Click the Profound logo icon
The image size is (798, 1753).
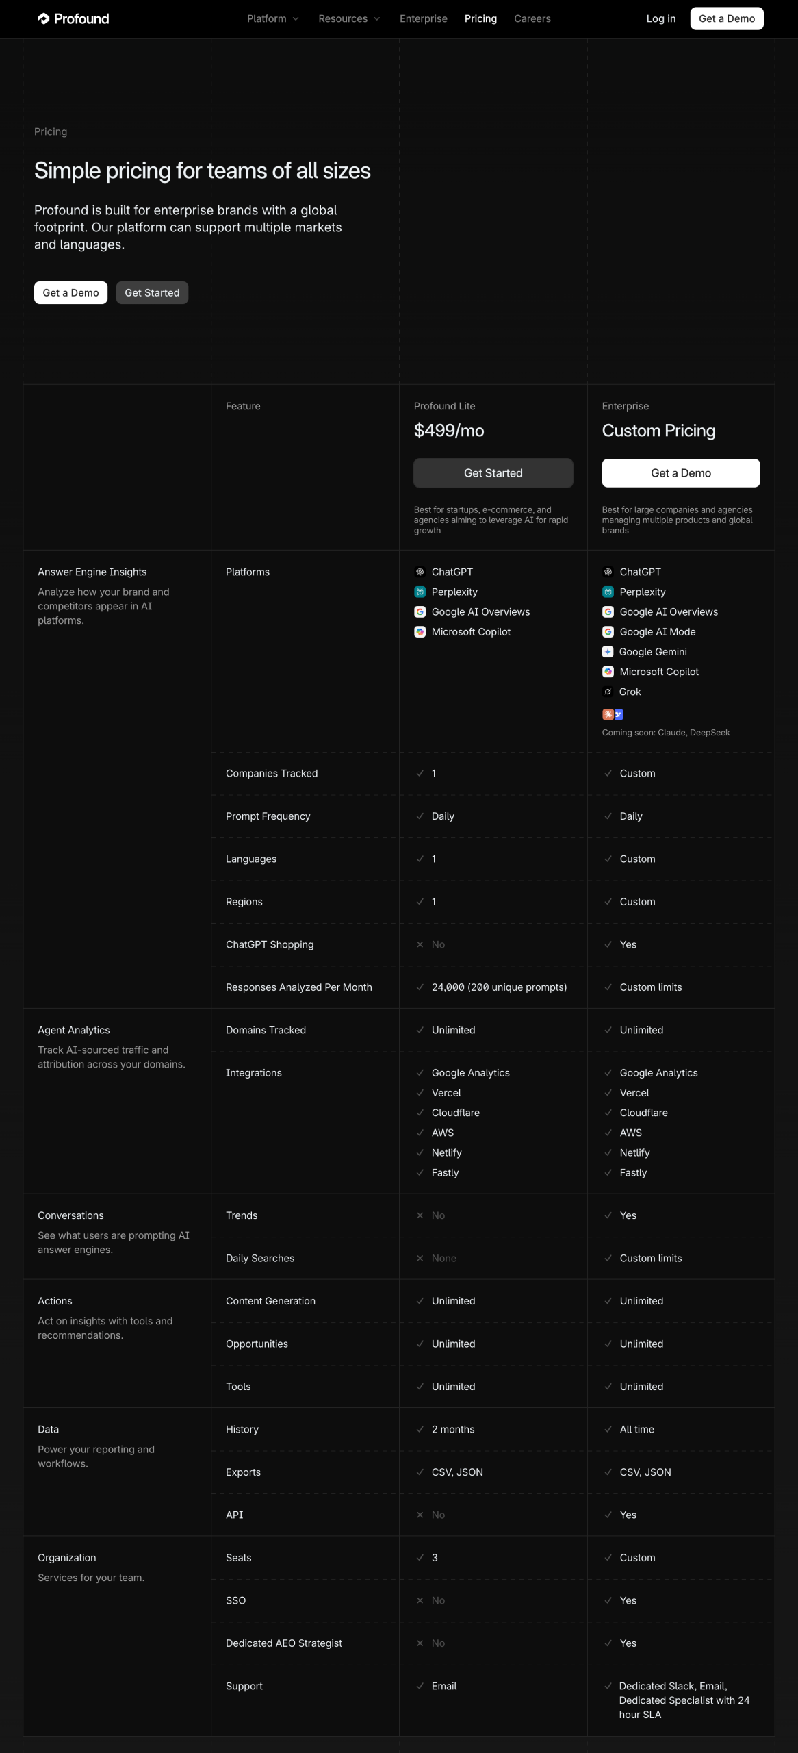click(x=44, y=18)
